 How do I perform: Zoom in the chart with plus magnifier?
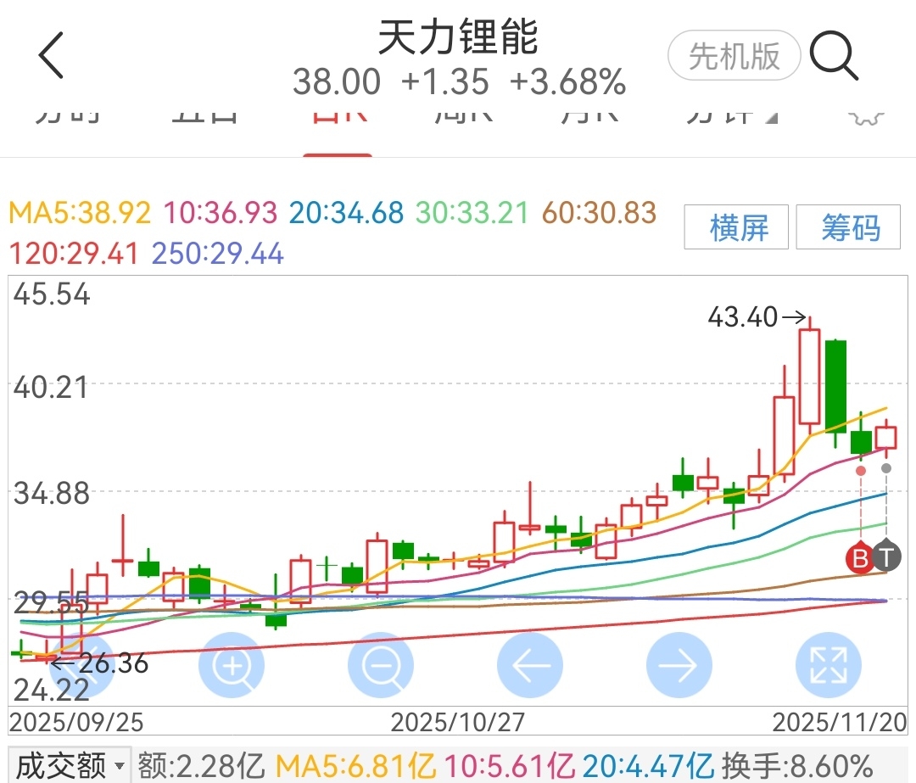[232, 665]
